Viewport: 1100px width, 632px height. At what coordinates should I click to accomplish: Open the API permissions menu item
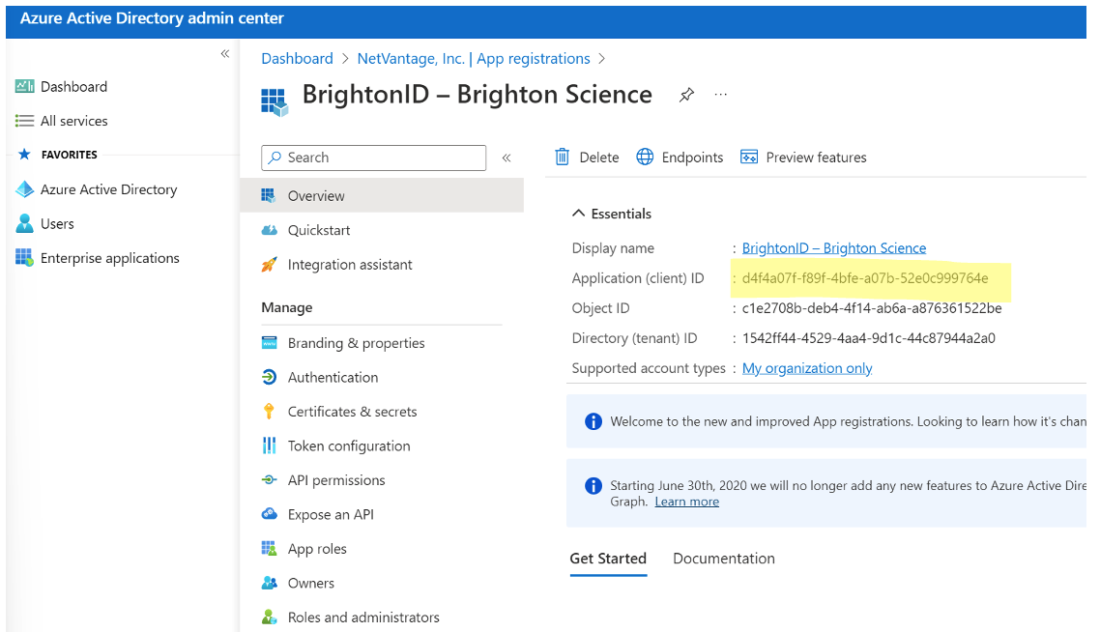(x=335, y=480)
